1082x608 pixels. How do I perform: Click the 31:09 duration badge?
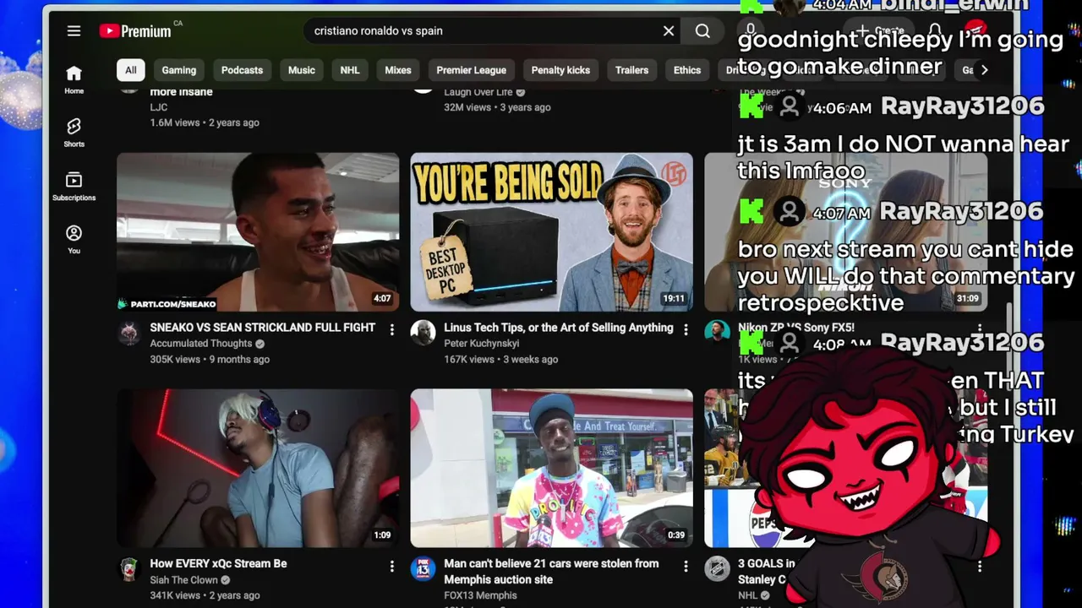(968, 299)
